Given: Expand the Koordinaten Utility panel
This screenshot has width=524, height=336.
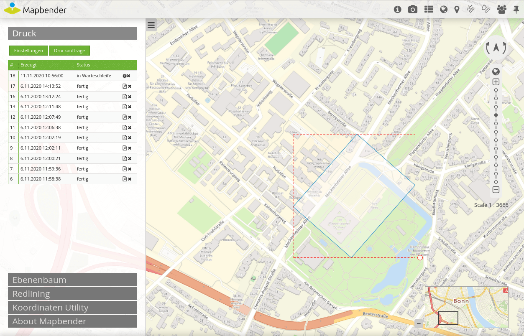Looking at the screenshot, I should (72, 308).
